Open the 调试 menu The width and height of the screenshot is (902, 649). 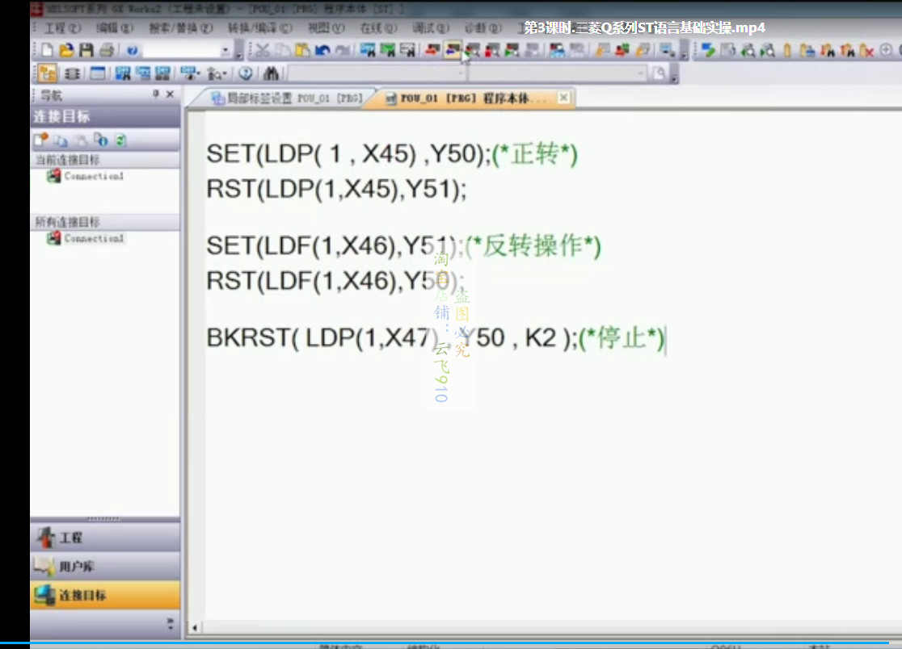[x=430, y=27]
